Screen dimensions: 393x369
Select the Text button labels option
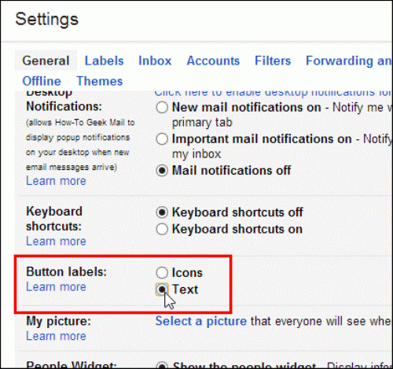(162, 290)
